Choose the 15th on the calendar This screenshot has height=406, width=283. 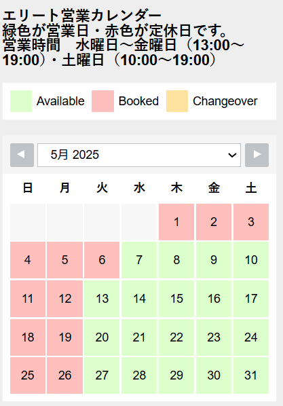tap(176, 299)
